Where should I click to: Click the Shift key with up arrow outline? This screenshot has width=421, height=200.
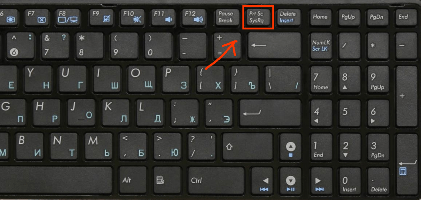(x=248, y=147)
